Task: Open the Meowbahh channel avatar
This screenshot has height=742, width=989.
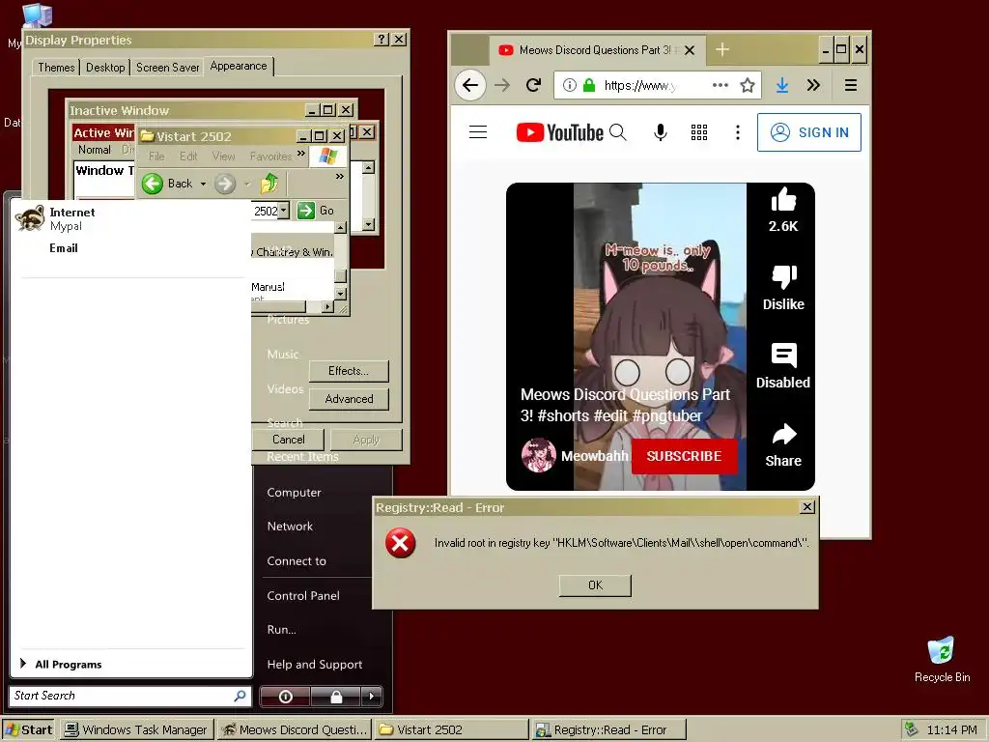Action: click(539, 455)
